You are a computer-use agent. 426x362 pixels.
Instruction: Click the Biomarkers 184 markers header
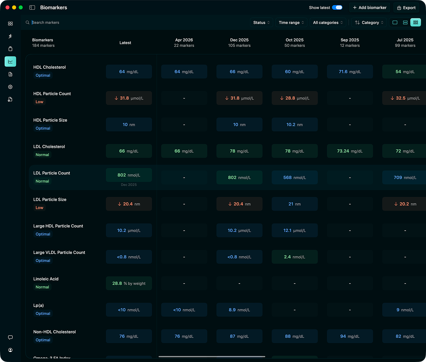click(43, 43)
